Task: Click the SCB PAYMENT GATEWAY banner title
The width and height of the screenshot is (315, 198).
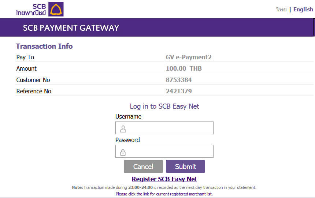Action: click(x=71, y=28)
